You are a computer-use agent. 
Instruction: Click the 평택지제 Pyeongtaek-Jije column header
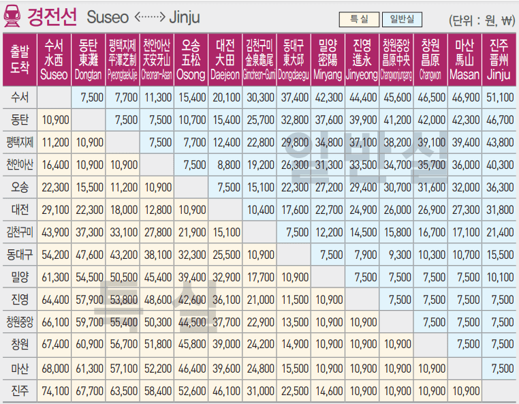(123, 59)
